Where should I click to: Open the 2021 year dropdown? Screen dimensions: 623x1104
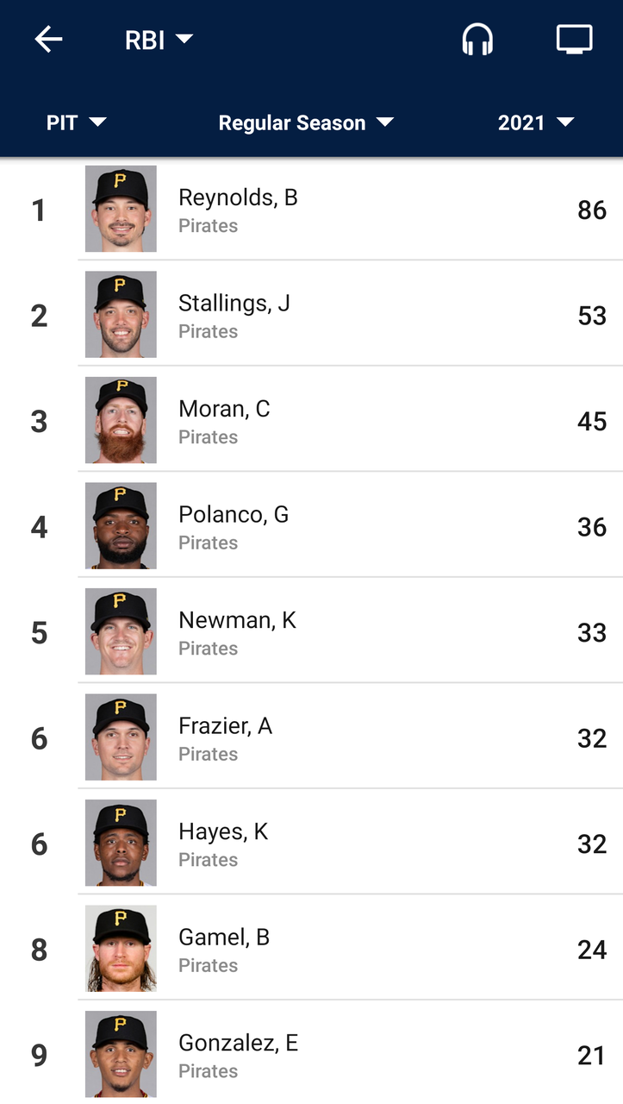(536, 122)
